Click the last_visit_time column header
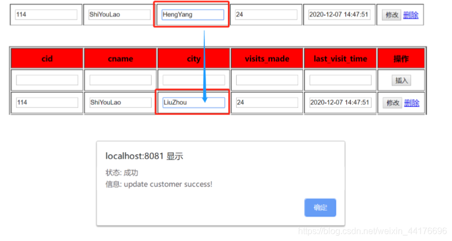Screen dimensions: 452x241 (x=340, y=59)
